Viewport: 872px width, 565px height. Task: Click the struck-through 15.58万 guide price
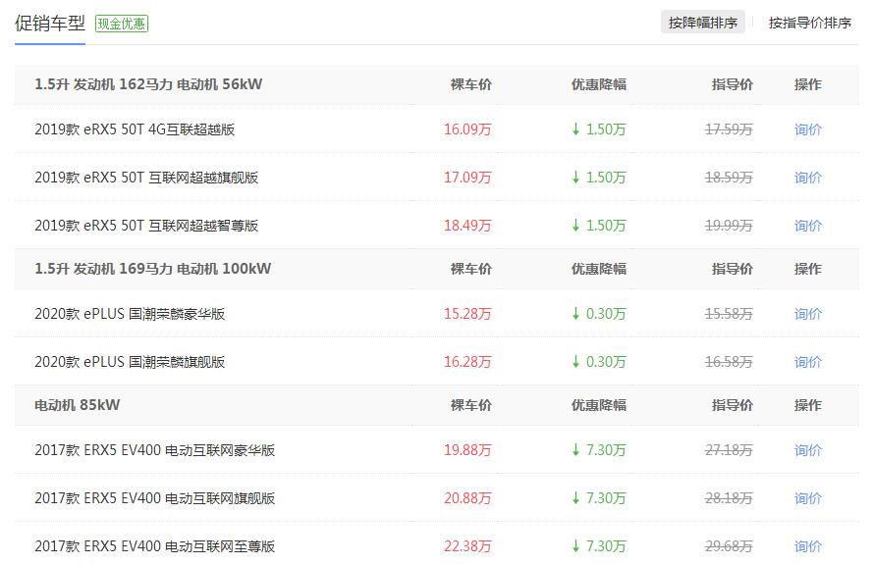pos(729,314)
